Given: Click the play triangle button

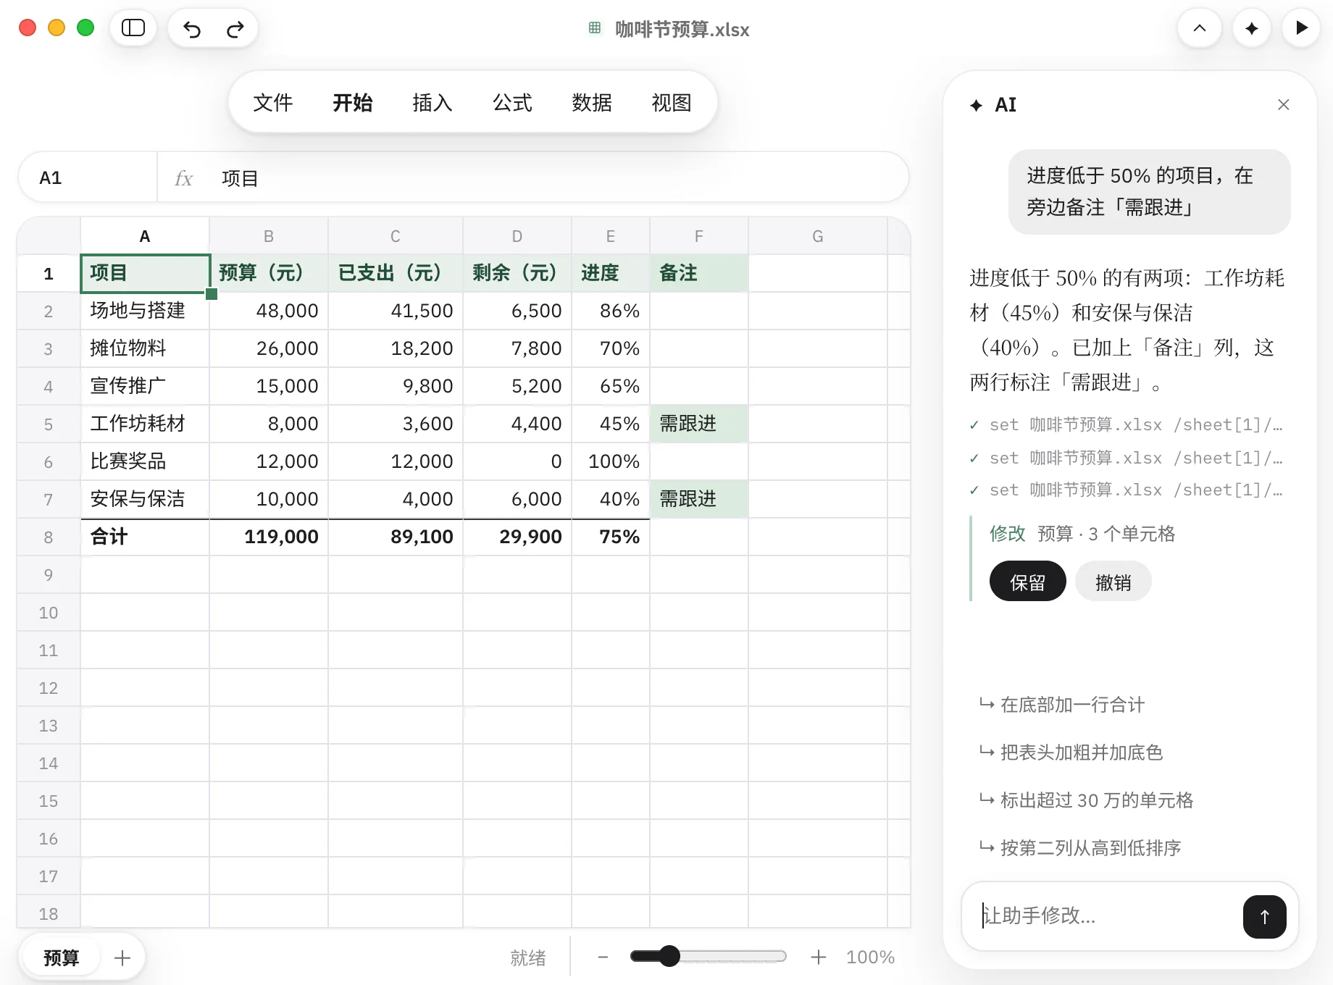Looking at the screenshot, I should click(x=1301, y=28).
